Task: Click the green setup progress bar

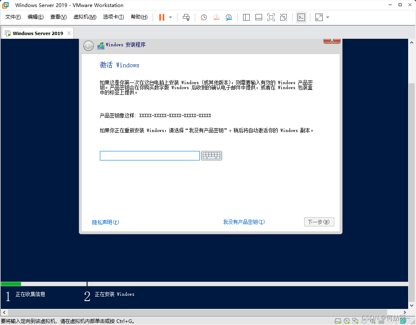Action: (x=11, y=284)
